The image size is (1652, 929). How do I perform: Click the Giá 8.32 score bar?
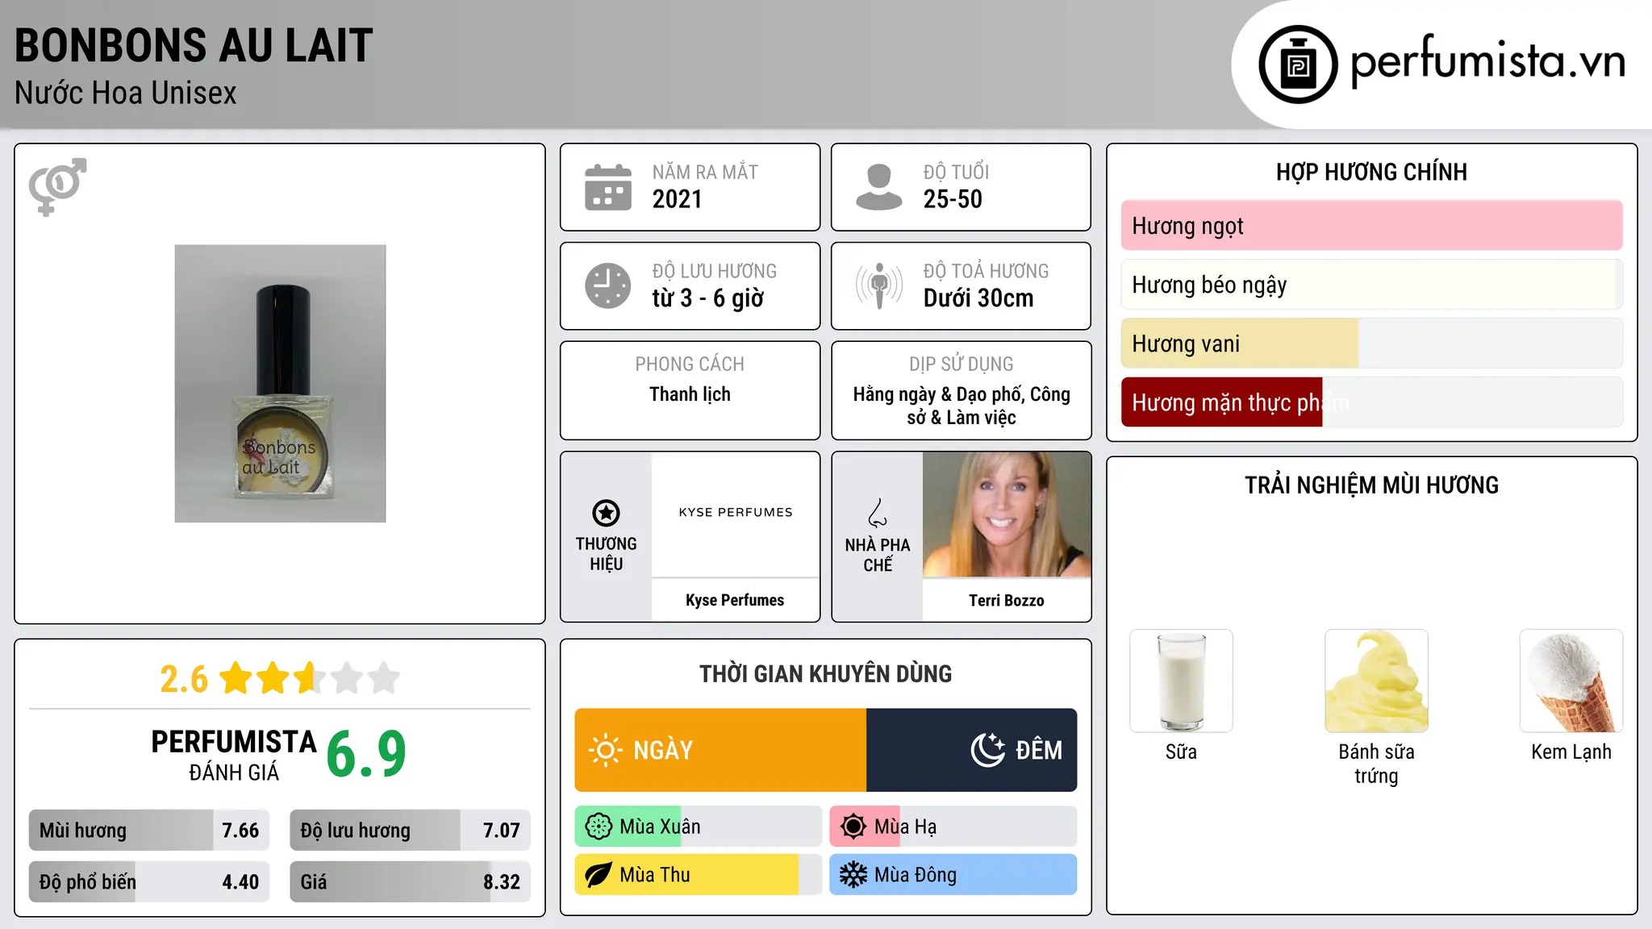(x=410, y=881)
